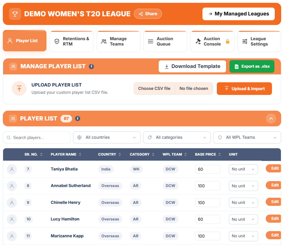
Task: Click No file chosen label
Action: point(194,88)
